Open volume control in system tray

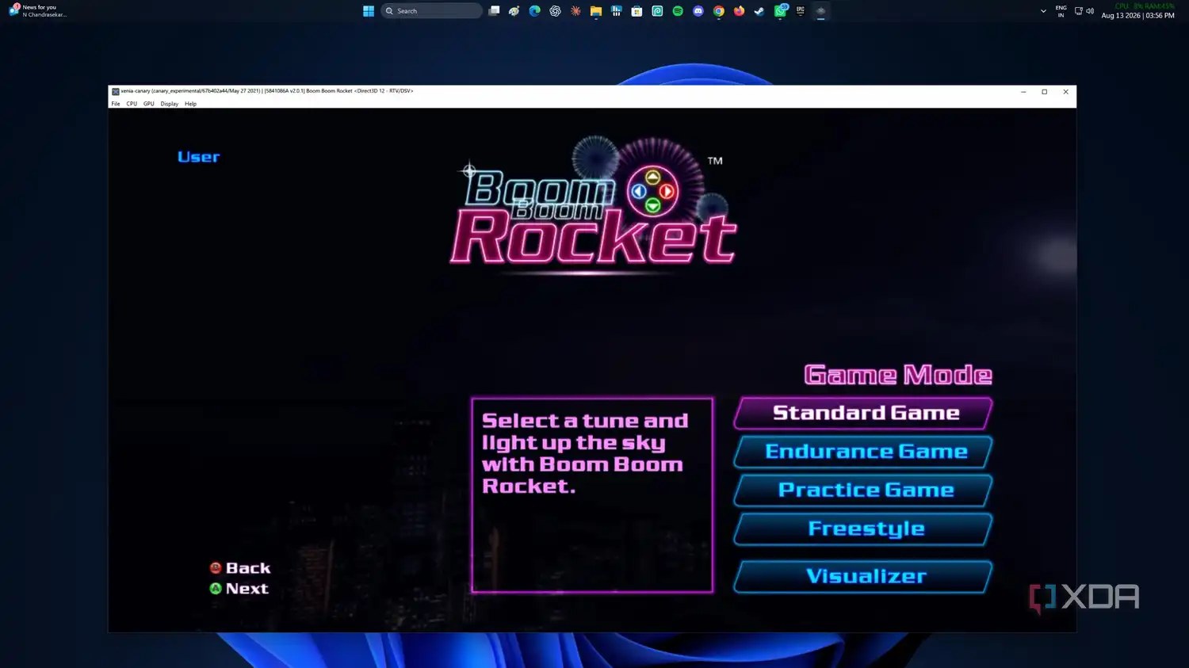1090,11
